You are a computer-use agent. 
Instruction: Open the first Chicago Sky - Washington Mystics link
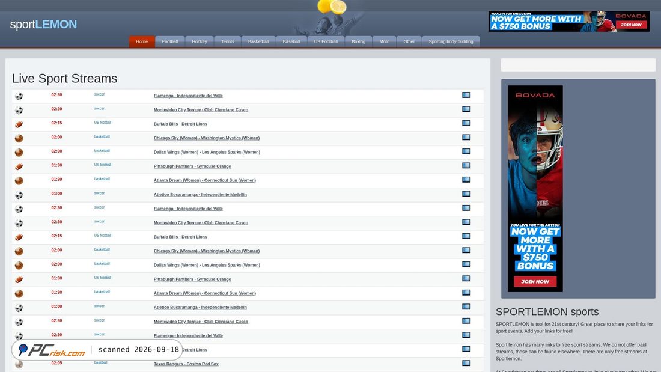tap(207, 138)
